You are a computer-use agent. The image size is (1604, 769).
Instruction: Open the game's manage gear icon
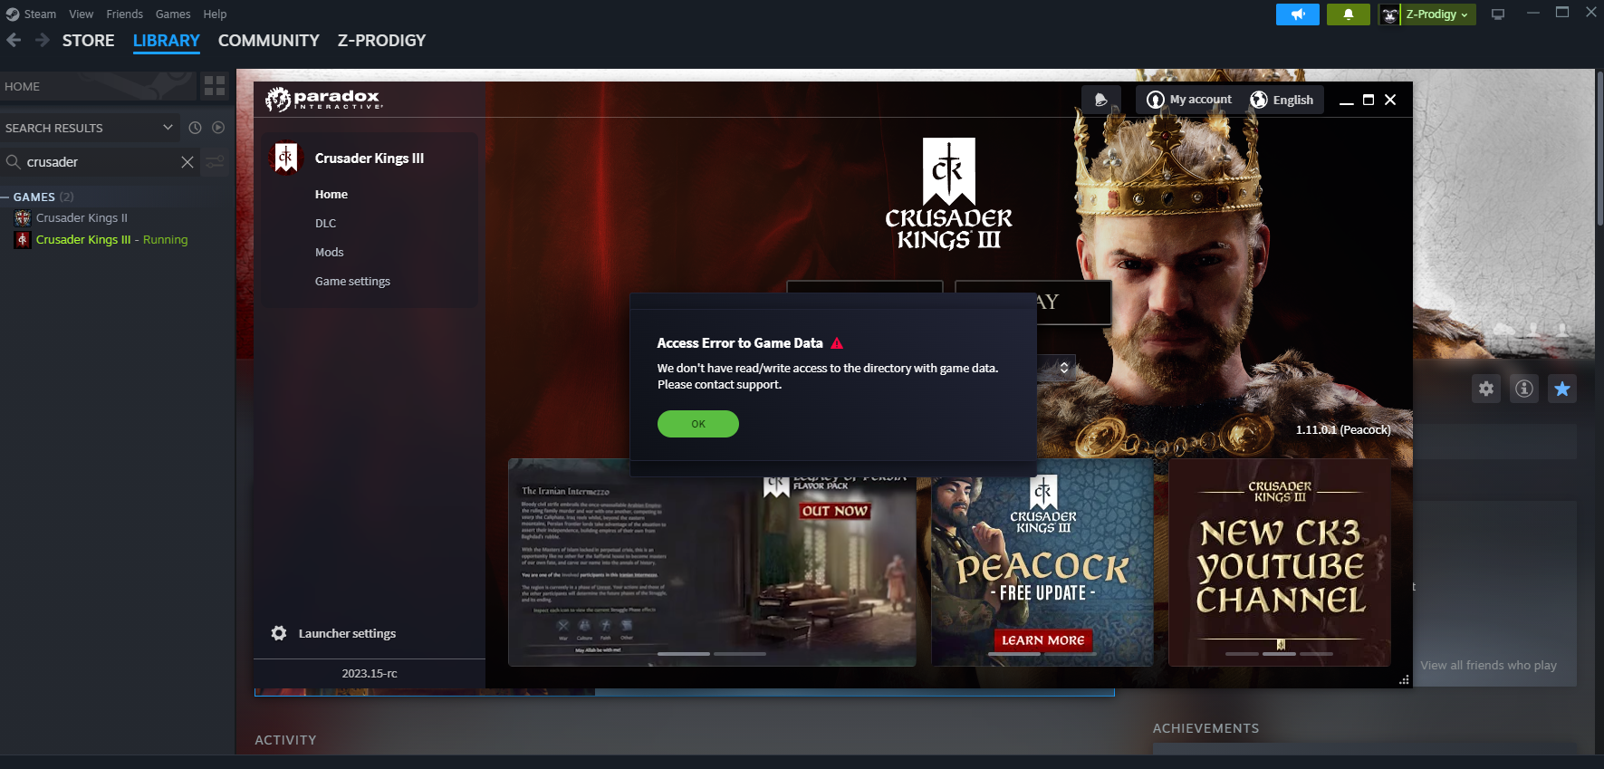(1486, 389)
